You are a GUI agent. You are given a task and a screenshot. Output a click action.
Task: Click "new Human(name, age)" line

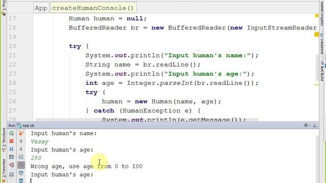point(161,102)
